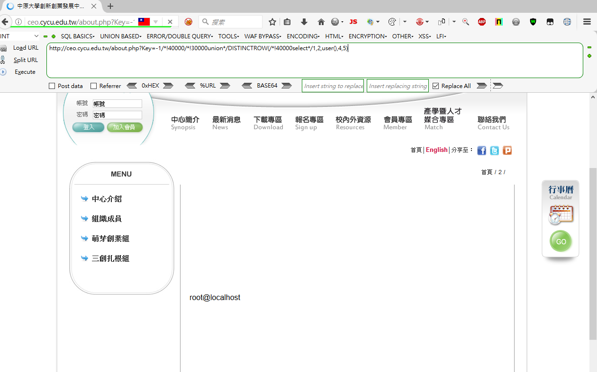
Task: Click the 帳號 account input field
Action: click(117, 104)
